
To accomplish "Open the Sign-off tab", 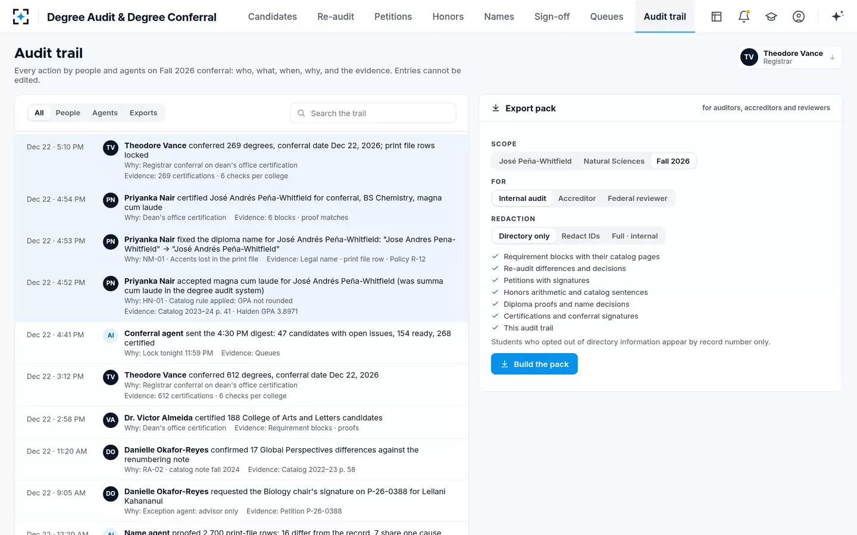I will click(552, 17).
